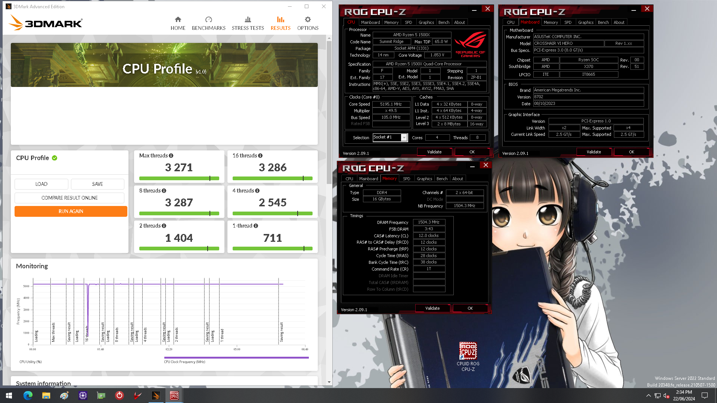Open SPD tab in CPU-Z Memory window

(x=406, y=179)
